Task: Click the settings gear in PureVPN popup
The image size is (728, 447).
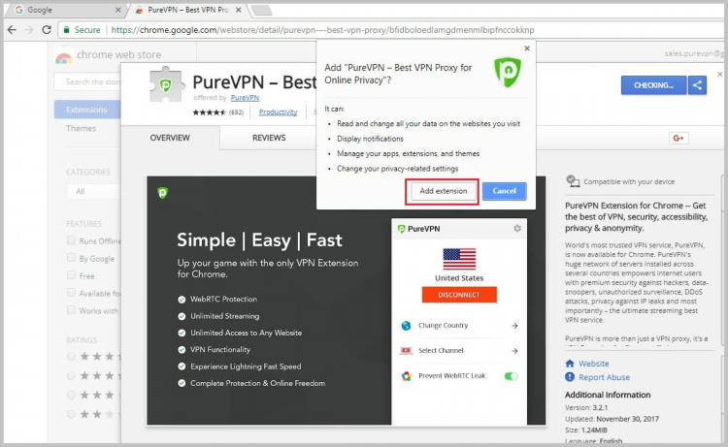Action: (x=517, y=228)
